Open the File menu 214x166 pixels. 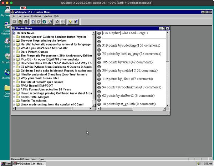(x=14, y=16)
